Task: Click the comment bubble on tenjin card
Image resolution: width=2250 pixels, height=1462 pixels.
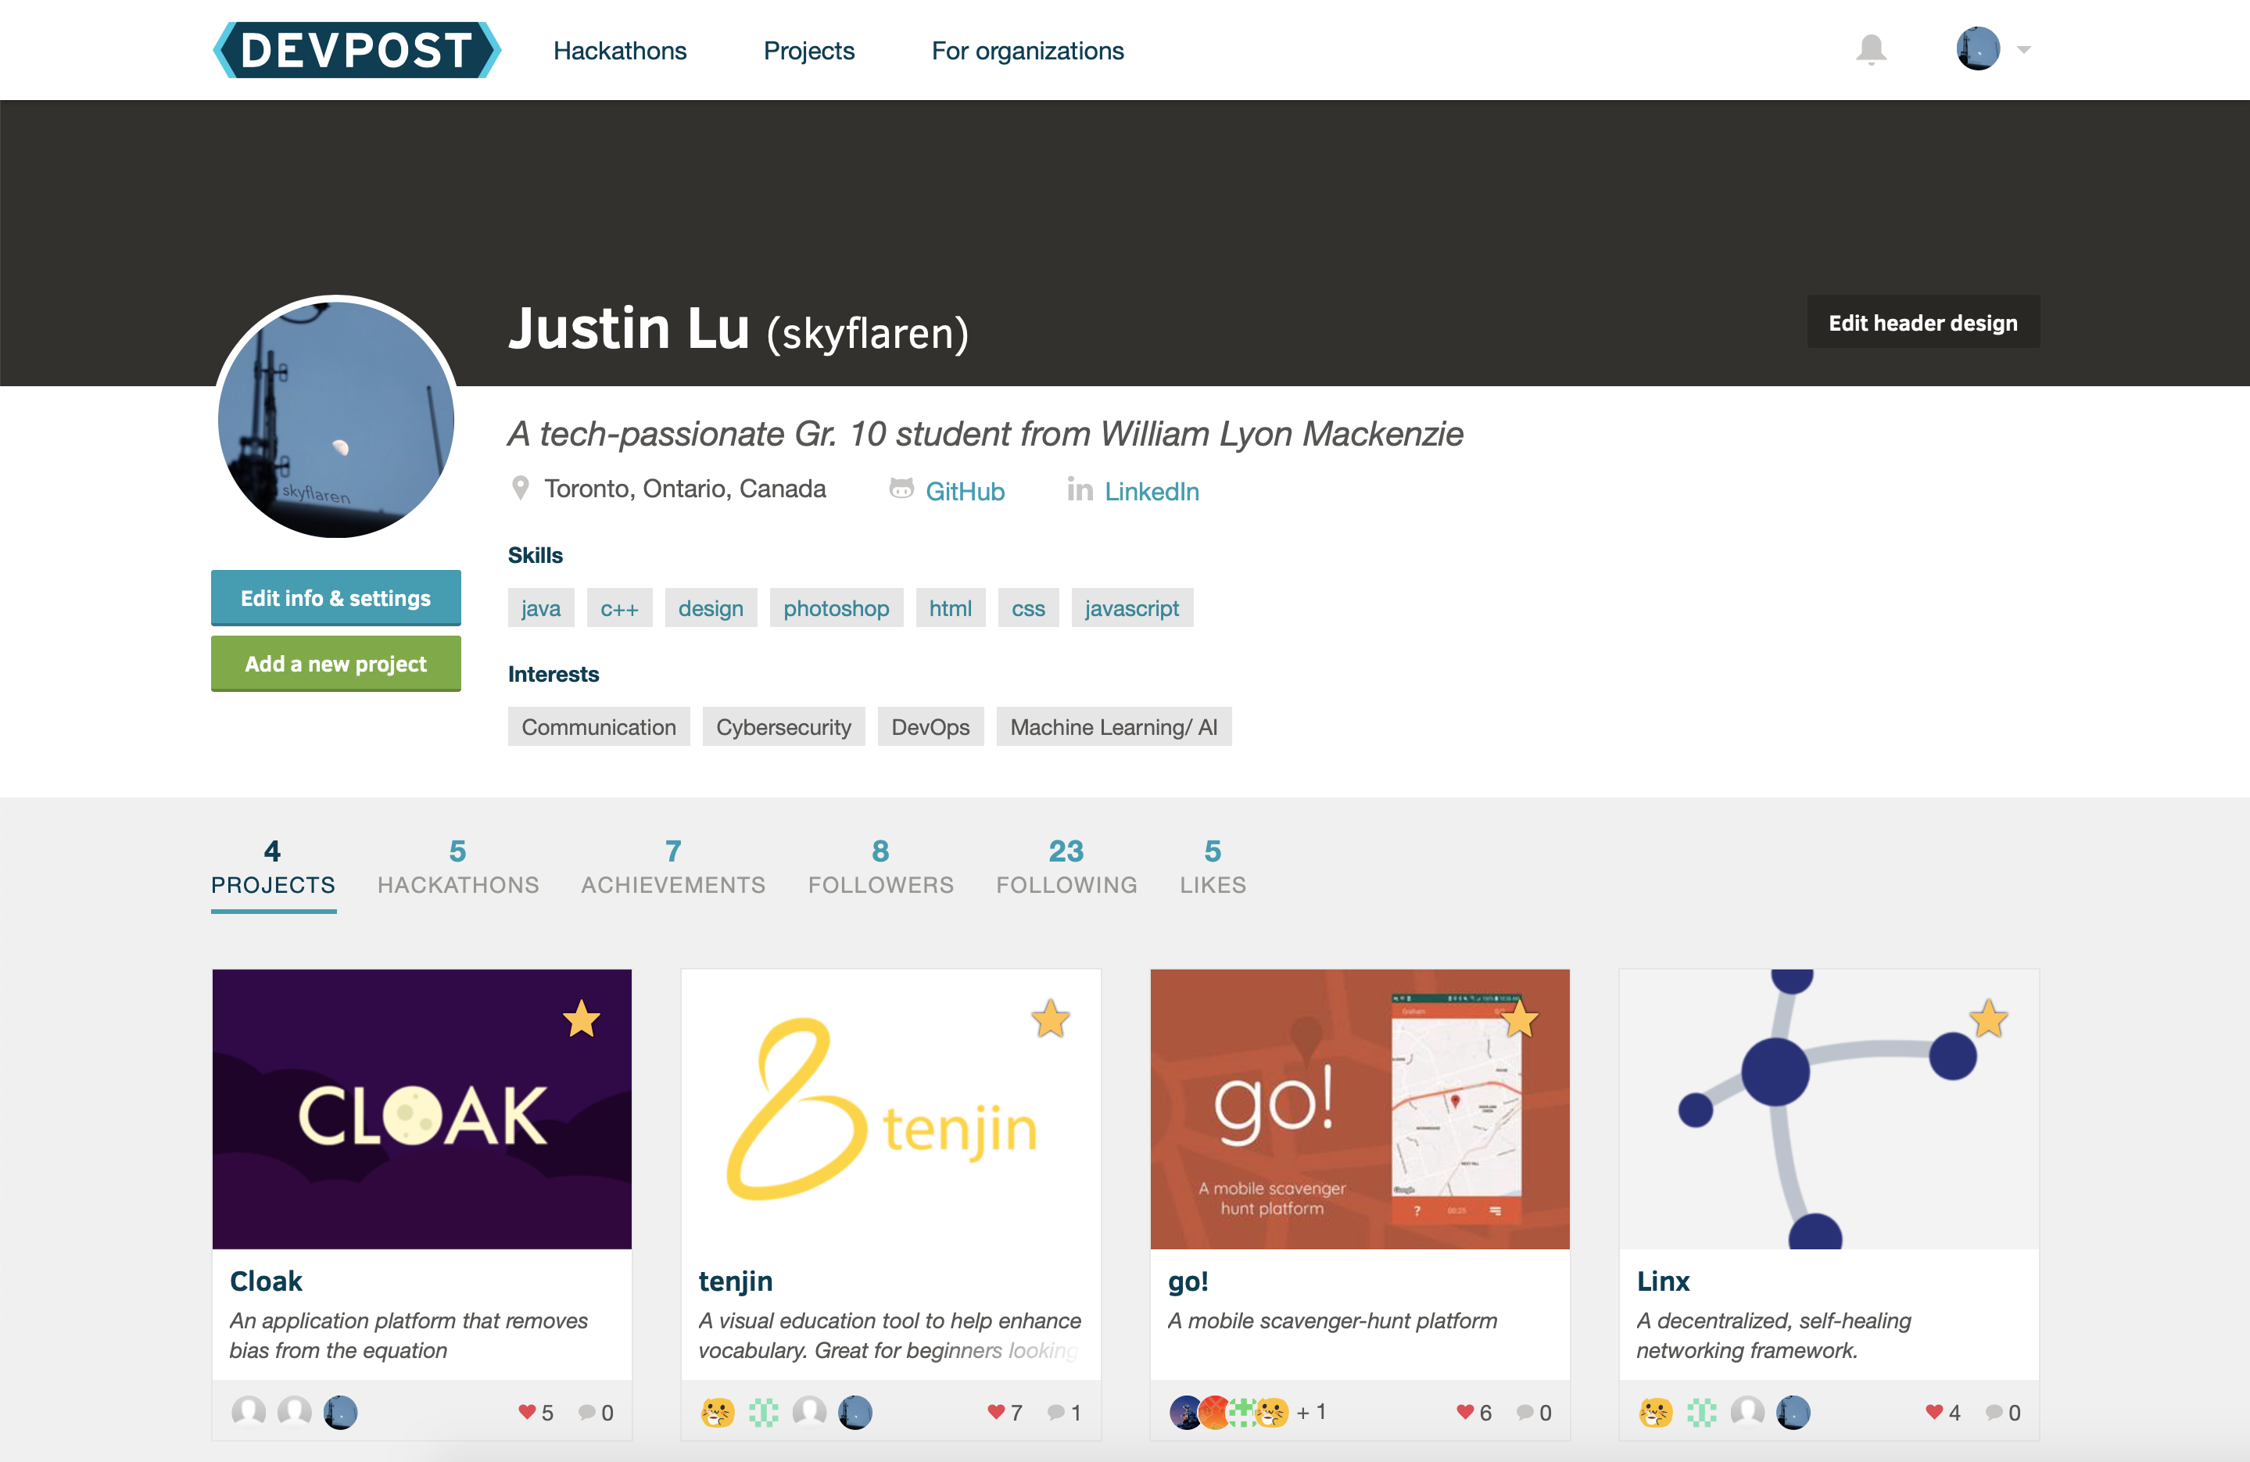Action: coord(1055,1412)
